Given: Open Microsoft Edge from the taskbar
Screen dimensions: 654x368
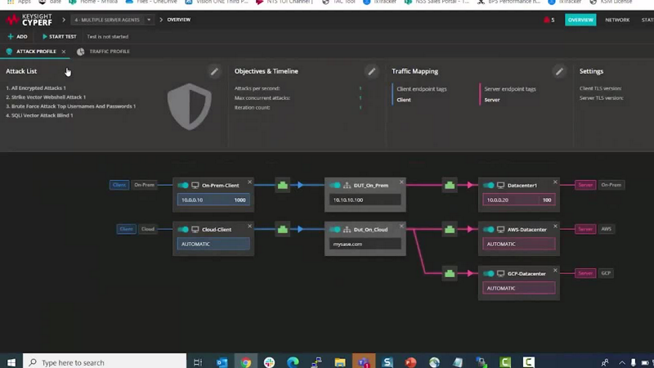Looking at the screenshot, I should point(293,362).
